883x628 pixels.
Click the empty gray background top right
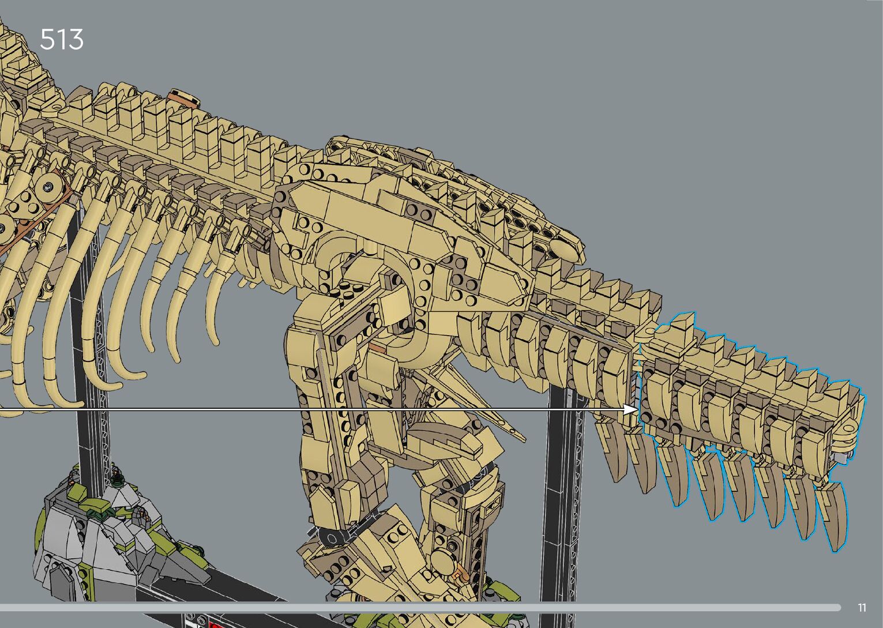pos(750,115)
